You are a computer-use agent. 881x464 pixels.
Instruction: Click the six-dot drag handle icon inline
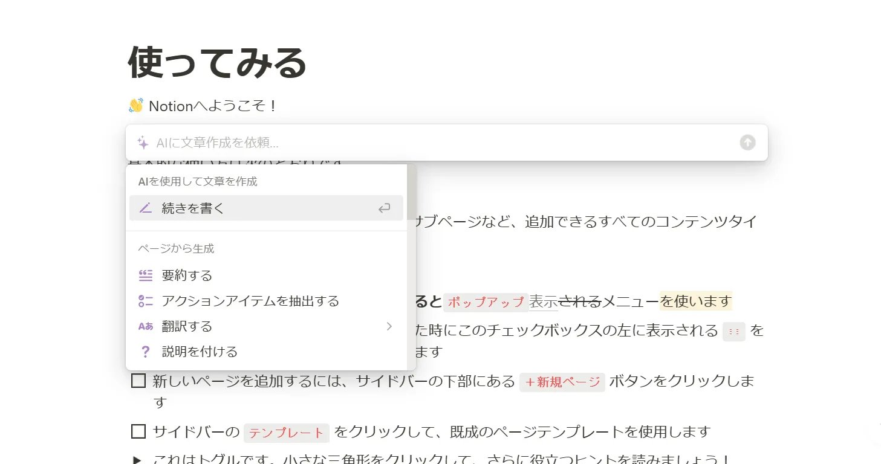coord(735,332)
